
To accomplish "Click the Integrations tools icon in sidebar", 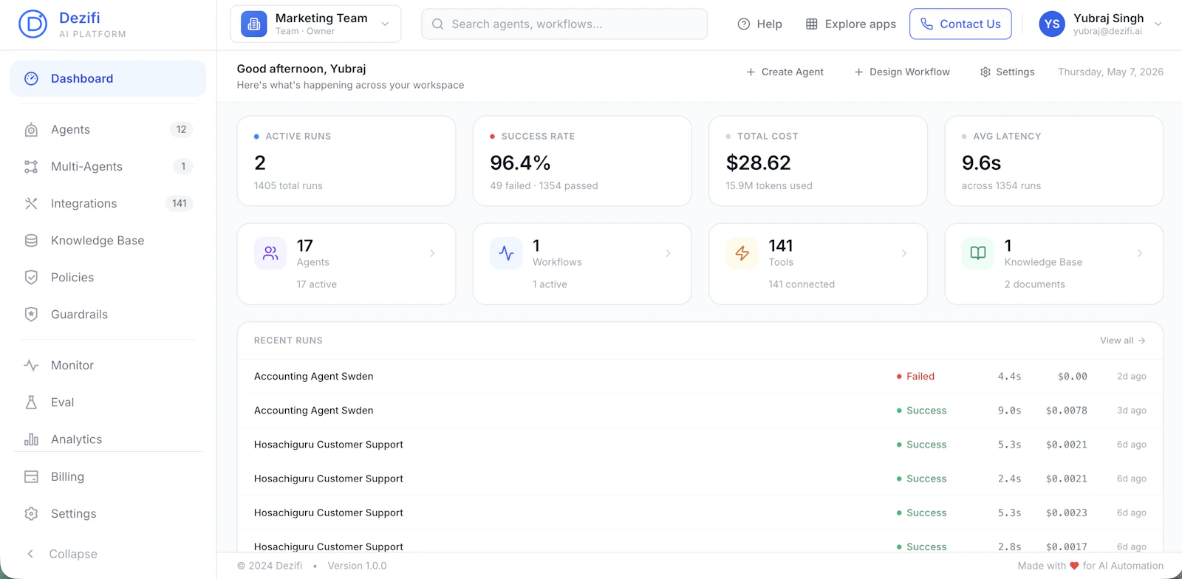I will tap(31, 204).
